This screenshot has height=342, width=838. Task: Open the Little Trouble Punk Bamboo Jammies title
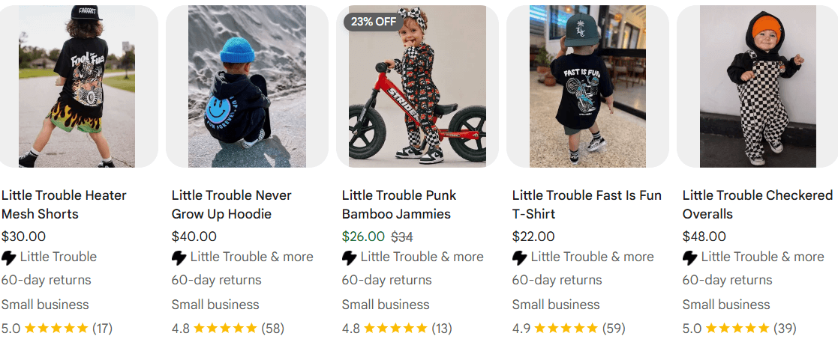[399, 204]
